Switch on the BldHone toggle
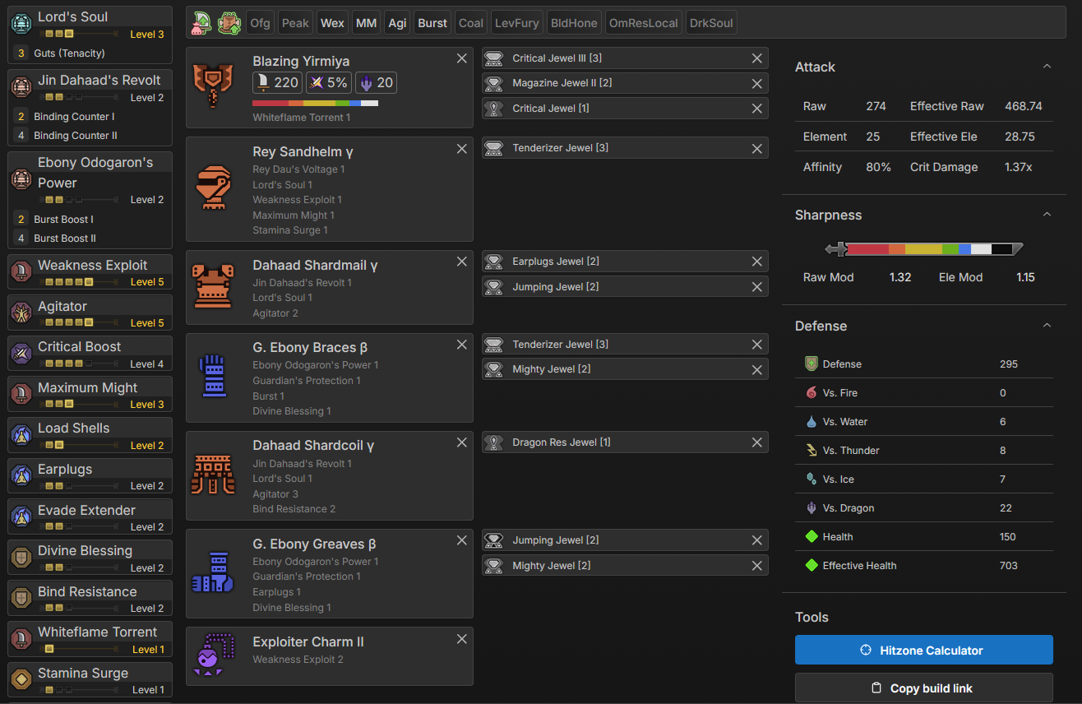 tap(574, 23)
